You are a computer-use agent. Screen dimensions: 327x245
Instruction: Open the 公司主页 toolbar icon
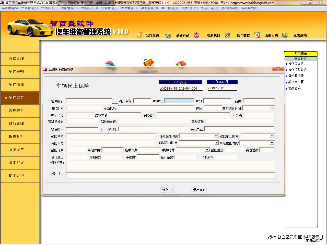(x=139, y=35)
